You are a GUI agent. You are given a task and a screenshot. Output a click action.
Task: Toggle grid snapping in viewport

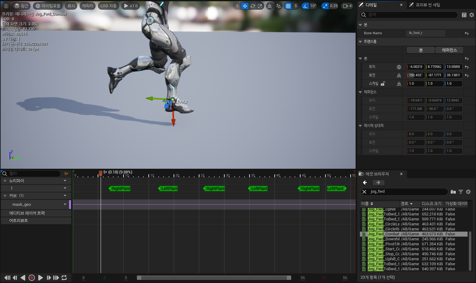[x=288, y=6]
